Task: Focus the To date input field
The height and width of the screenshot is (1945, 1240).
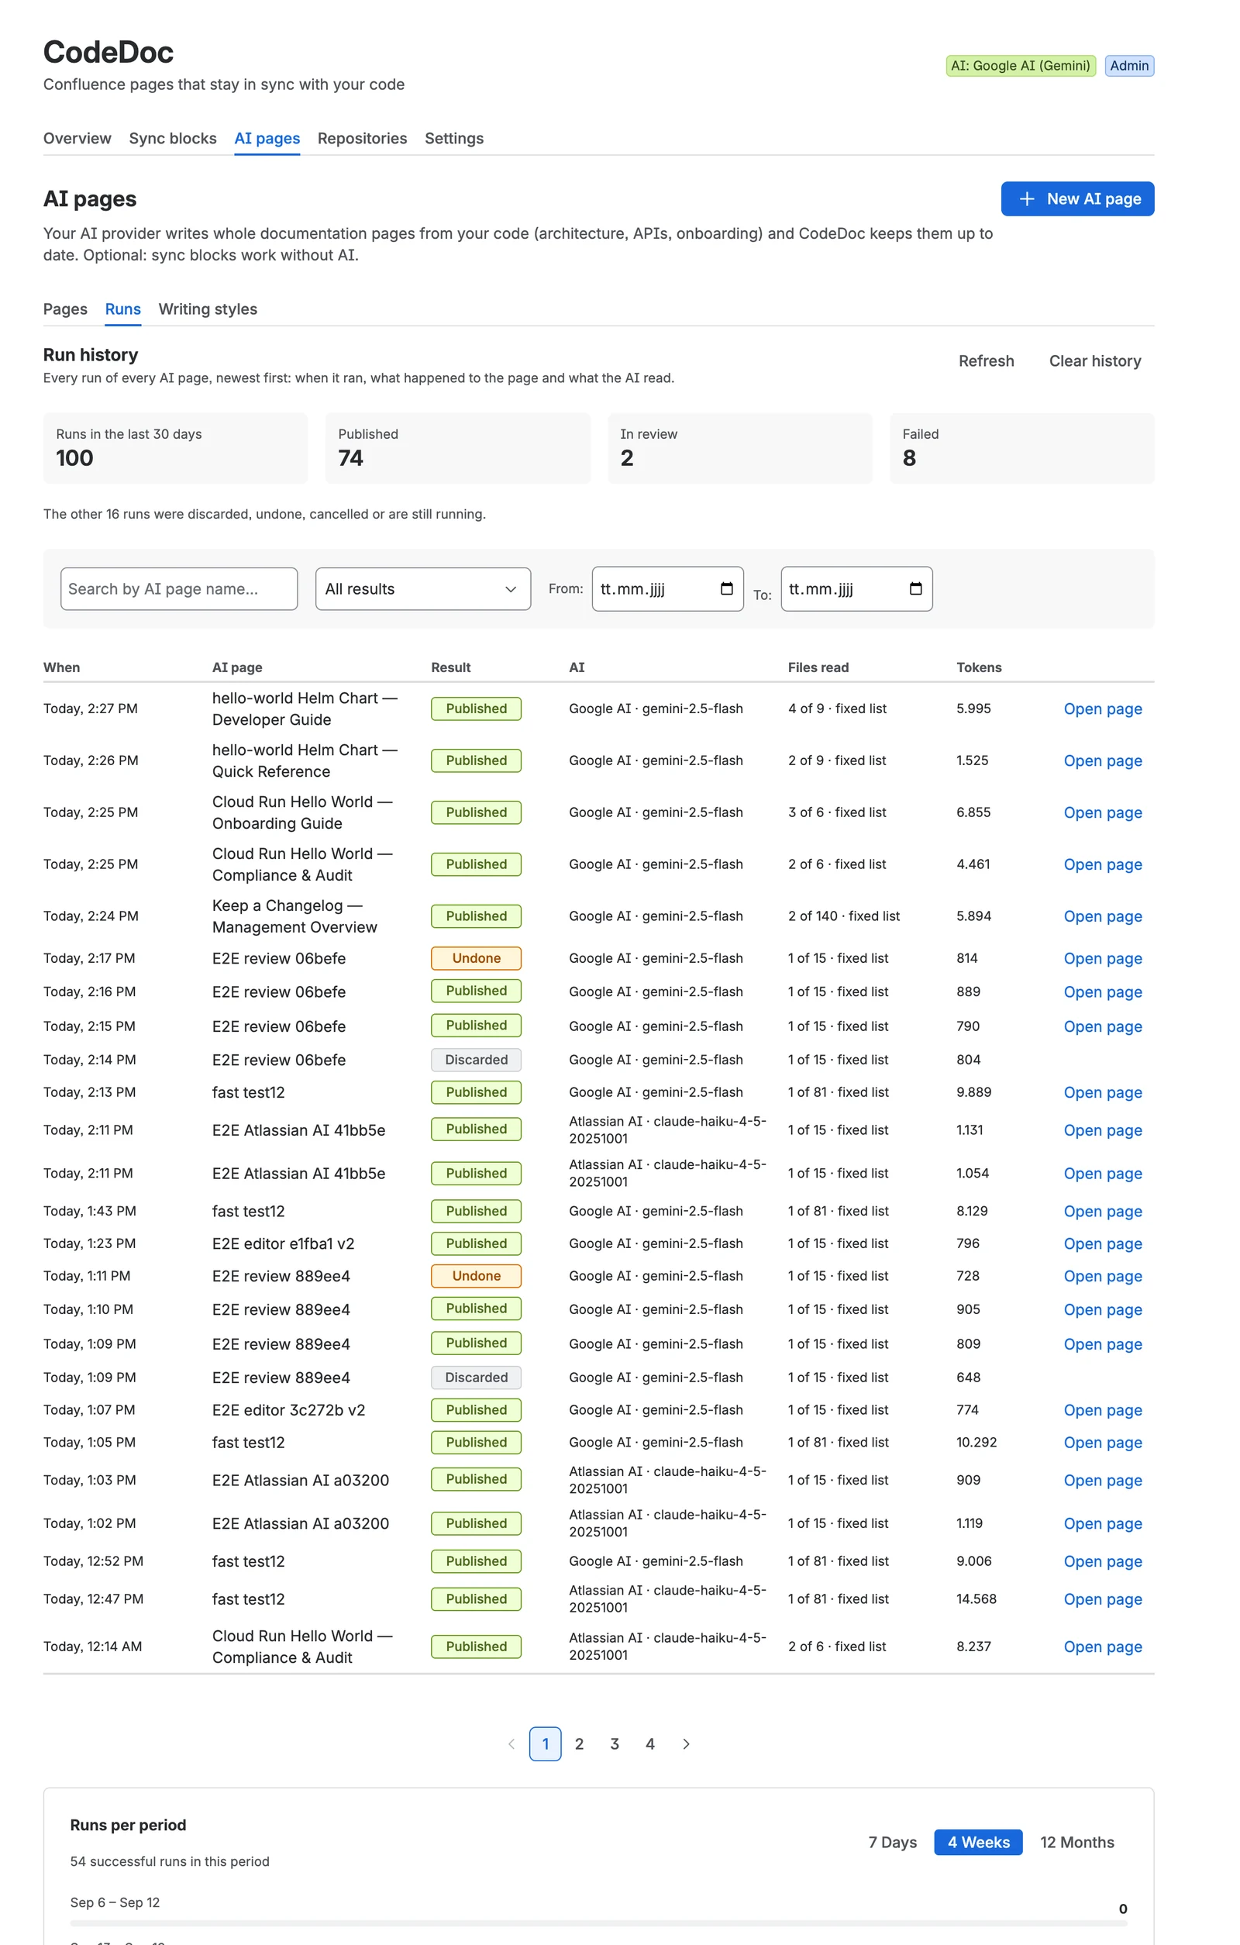Action: click(856, 589)
